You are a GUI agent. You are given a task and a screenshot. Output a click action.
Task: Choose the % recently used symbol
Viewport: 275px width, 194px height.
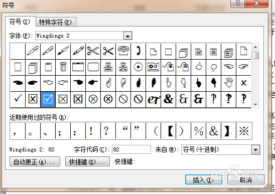click(199, 131)
